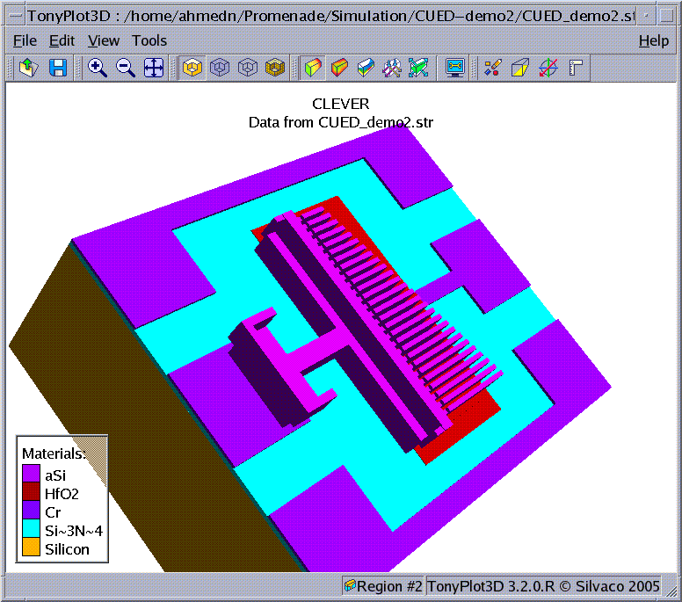The height and width of the screenshot is (602, 682).
Task: Show mesh-textured cube display mode
Action: (x=275, y=68)
